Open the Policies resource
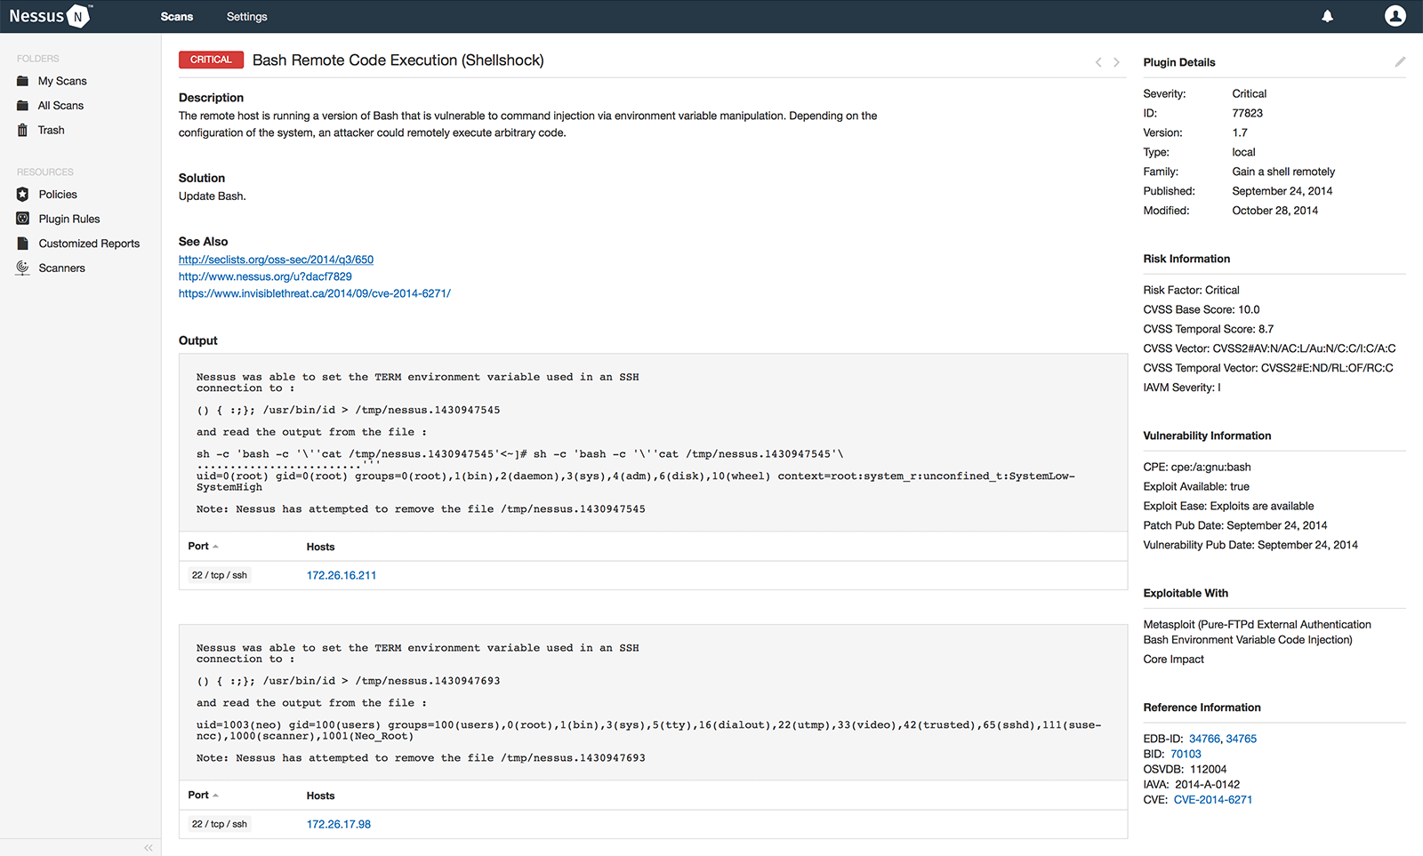 (x=58, y=195)
